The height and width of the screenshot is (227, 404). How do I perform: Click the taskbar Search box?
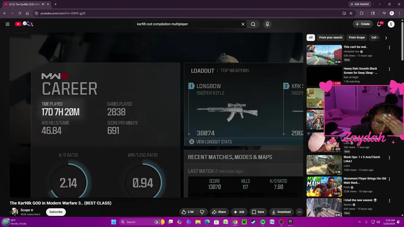click(143, 222)
